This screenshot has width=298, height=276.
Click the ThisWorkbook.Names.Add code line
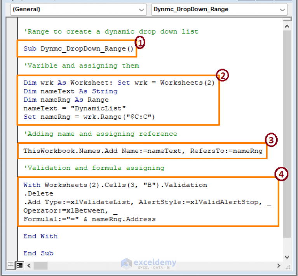(x=143, y=151)
